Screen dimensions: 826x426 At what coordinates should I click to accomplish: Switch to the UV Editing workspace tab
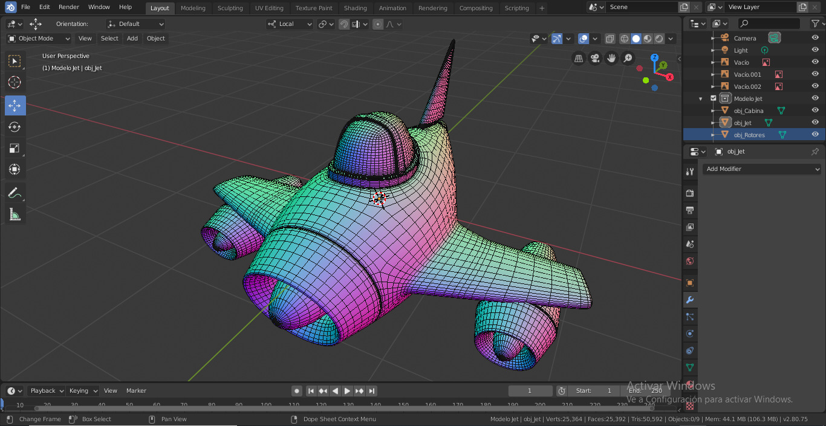tap(269, 8)
